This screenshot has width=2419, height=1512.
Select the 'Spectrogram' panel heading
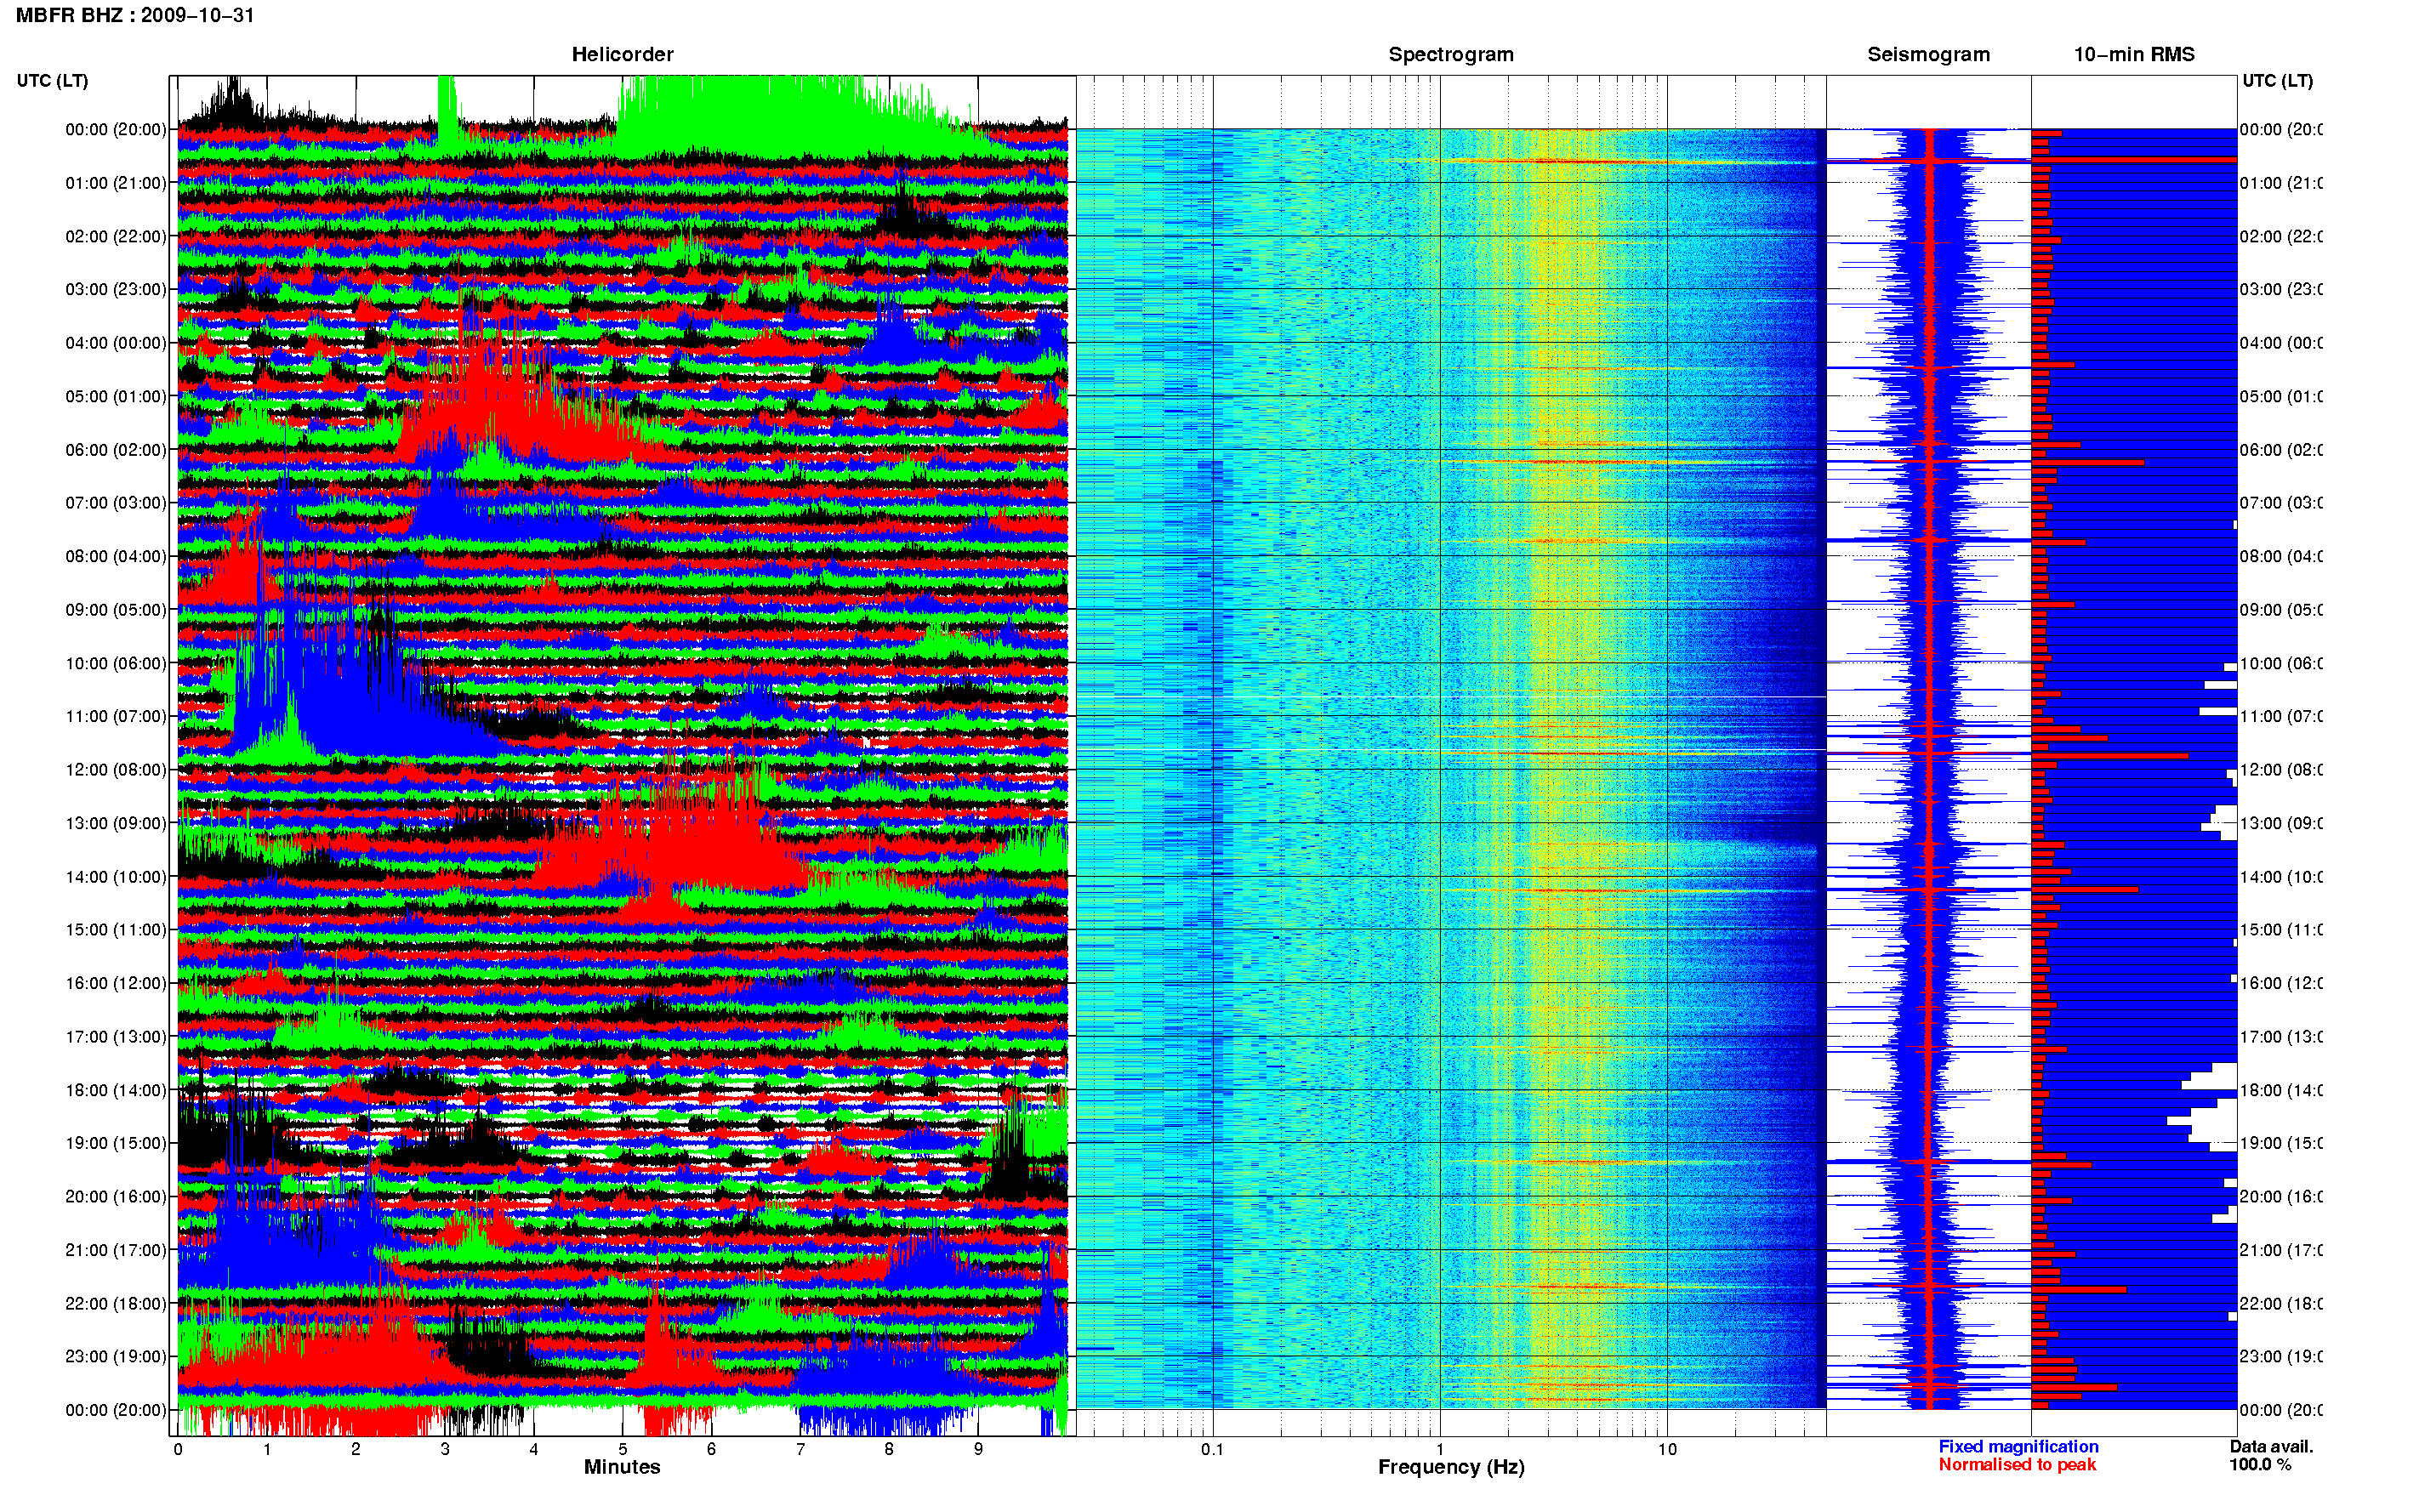click(1451, 54)
